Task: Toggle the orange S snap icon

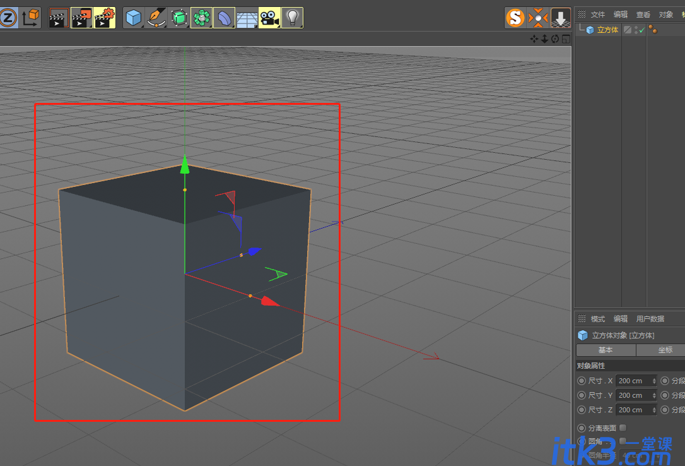Action: 515,18
